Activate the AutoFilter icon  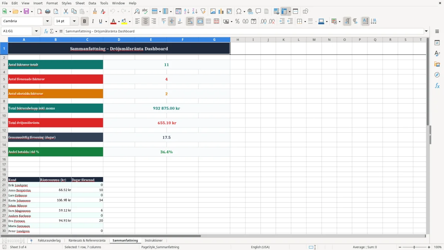pyautogui.click(x=203, y=11)
